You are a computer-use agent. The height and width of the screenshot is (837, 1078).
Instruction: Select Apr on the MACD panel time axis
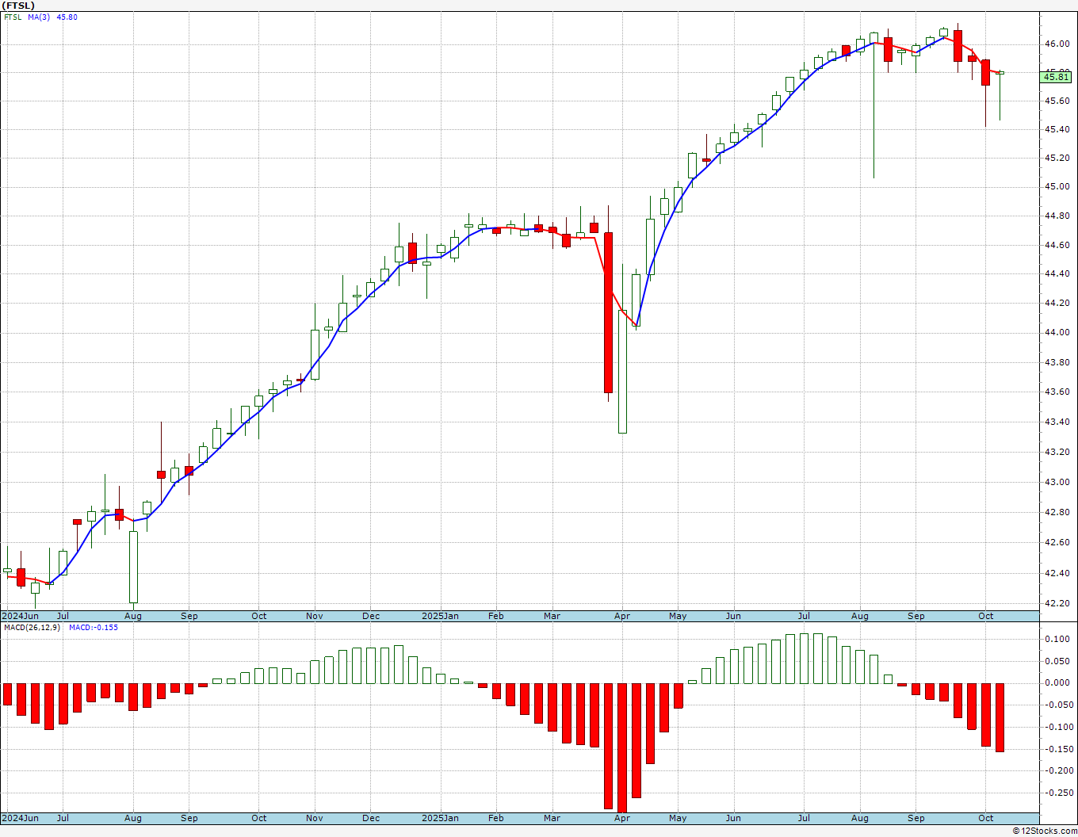point(622,818)
